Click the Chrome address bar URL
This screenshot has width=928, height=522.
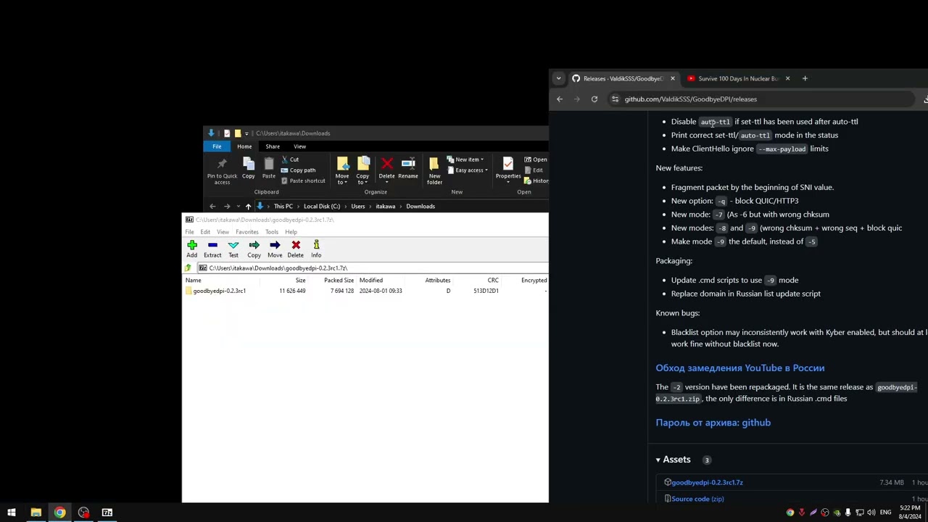click(x=690, y=99)
